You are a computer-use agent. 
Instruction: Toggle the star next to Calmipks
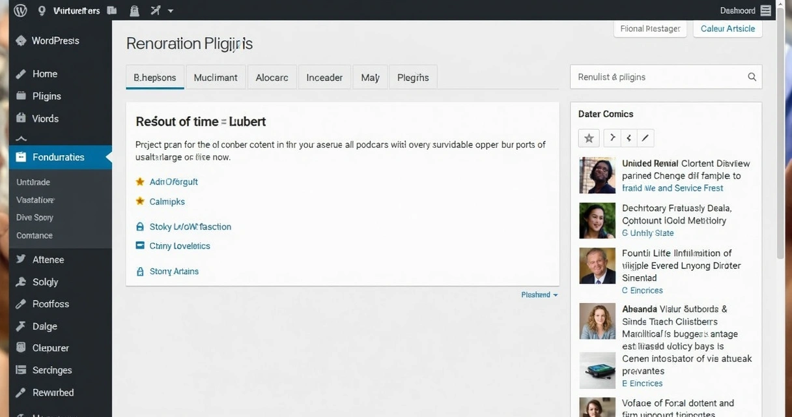coord(139,201)
